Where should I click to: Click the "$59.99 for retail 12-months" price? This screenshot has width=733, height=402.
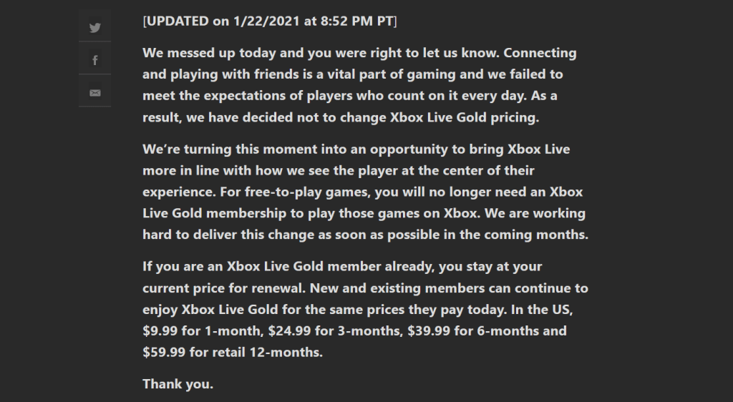[x=233, y=353]
